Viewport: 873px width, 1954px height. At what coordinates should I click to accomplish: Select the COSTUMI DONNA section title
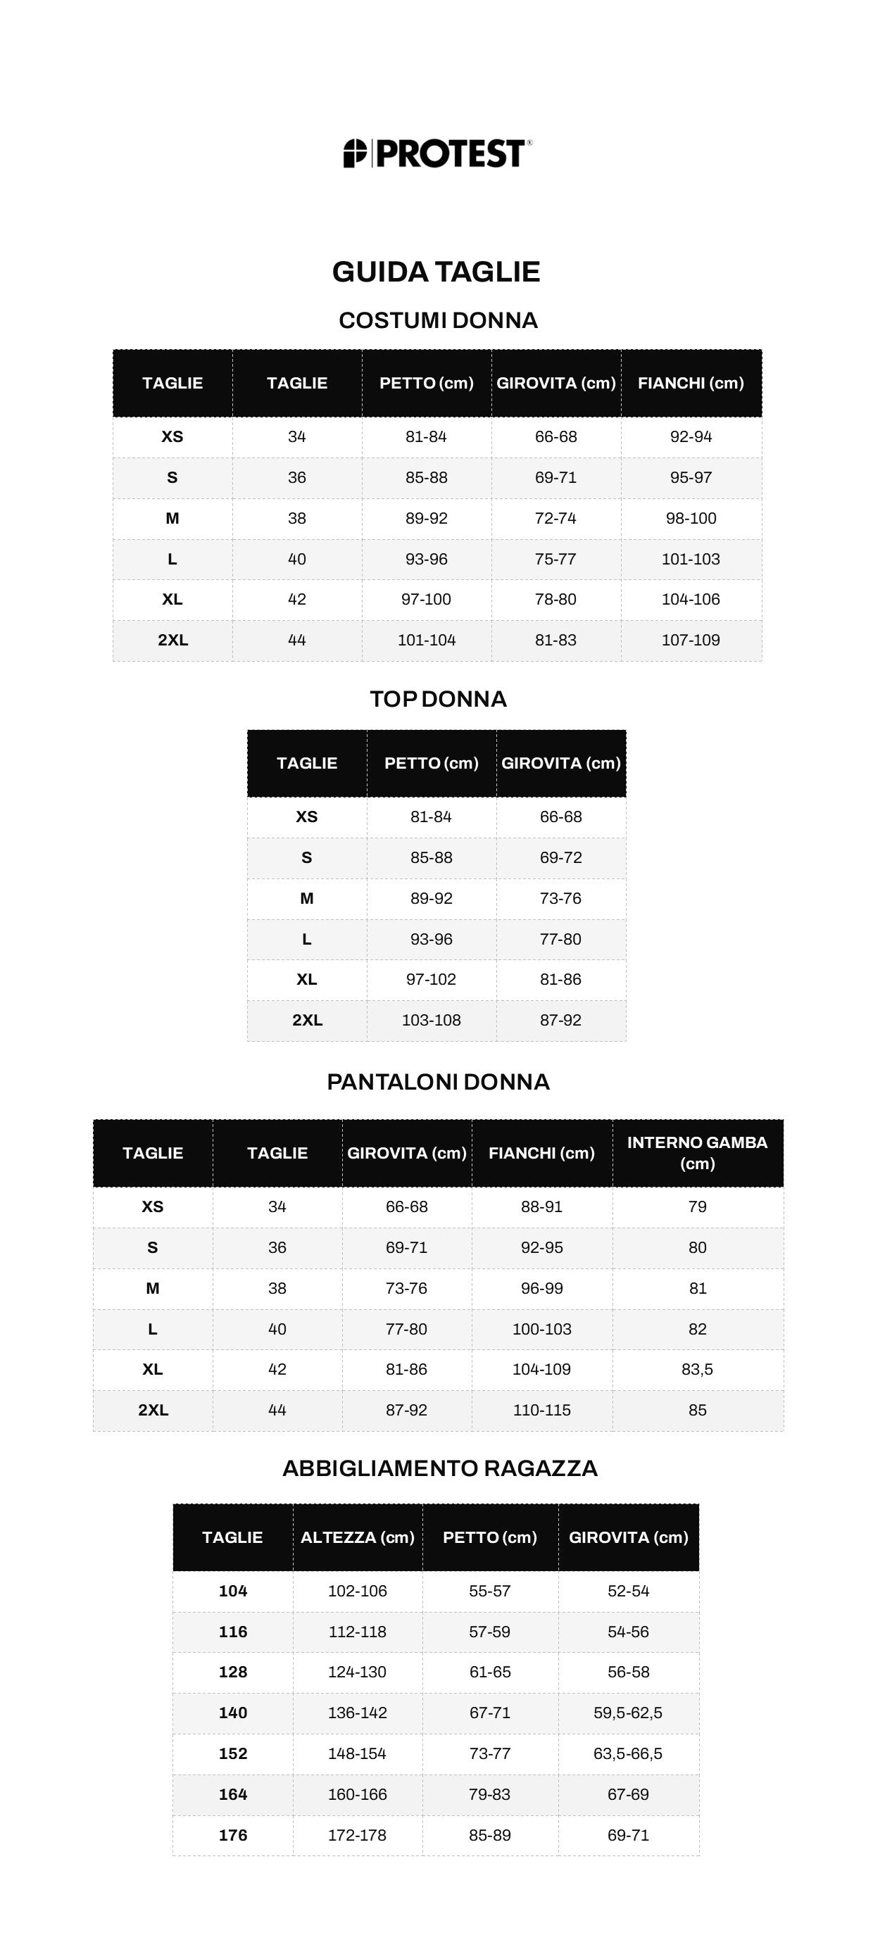click(438, 320)
